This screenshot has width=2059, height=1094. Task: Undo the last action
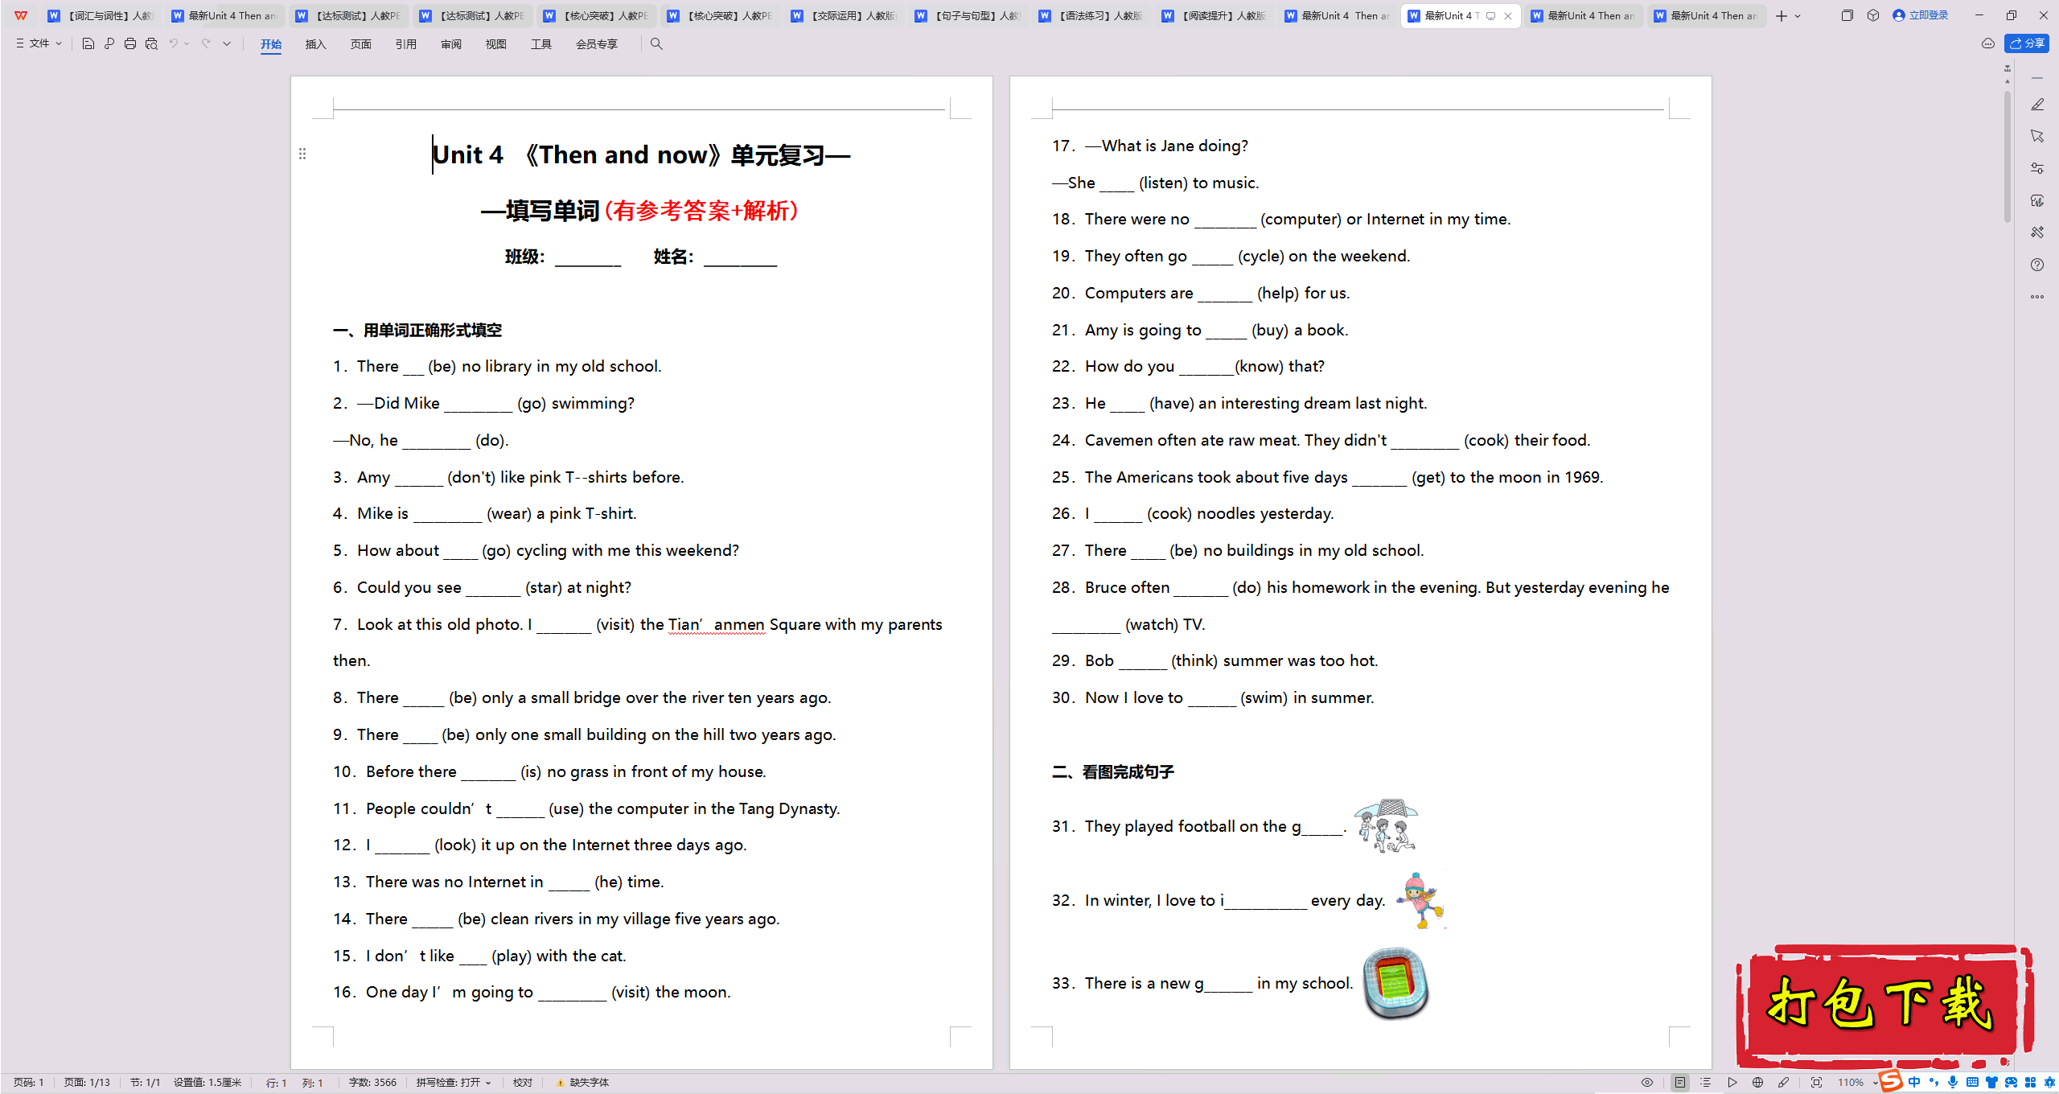point(173,44)
